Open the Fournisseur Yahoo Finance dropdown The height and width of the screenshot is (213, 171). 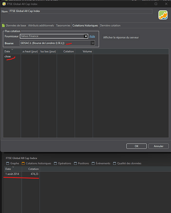coord(54,36)
